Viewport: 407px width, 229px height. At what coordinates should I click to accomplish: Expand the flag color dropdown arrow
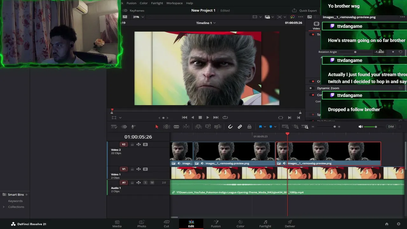pyautogui.click(x=265, y=127)
